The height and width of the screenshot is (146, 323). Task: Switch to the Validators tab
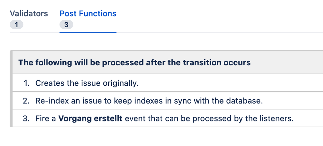pyautogui.click(x=29, y=14)
